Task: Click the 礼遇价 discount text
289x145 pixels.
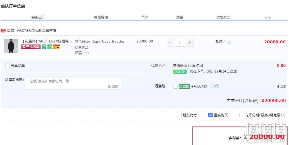Action: 221,42
